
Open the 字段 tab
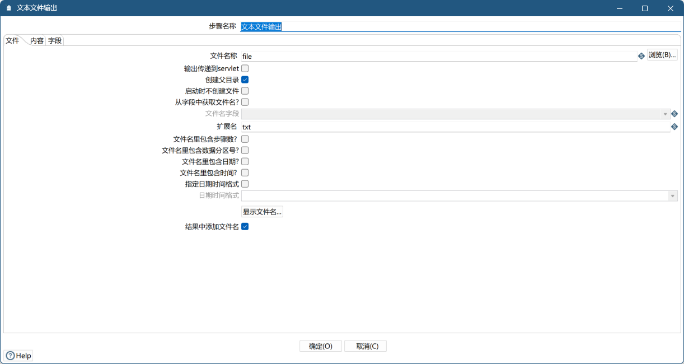(x=55, y=41)
